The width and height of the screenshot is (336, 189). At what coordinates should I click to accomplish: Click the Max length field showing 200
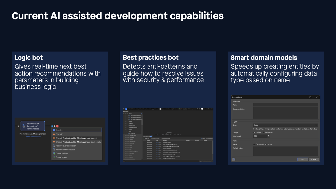[260, 136]
